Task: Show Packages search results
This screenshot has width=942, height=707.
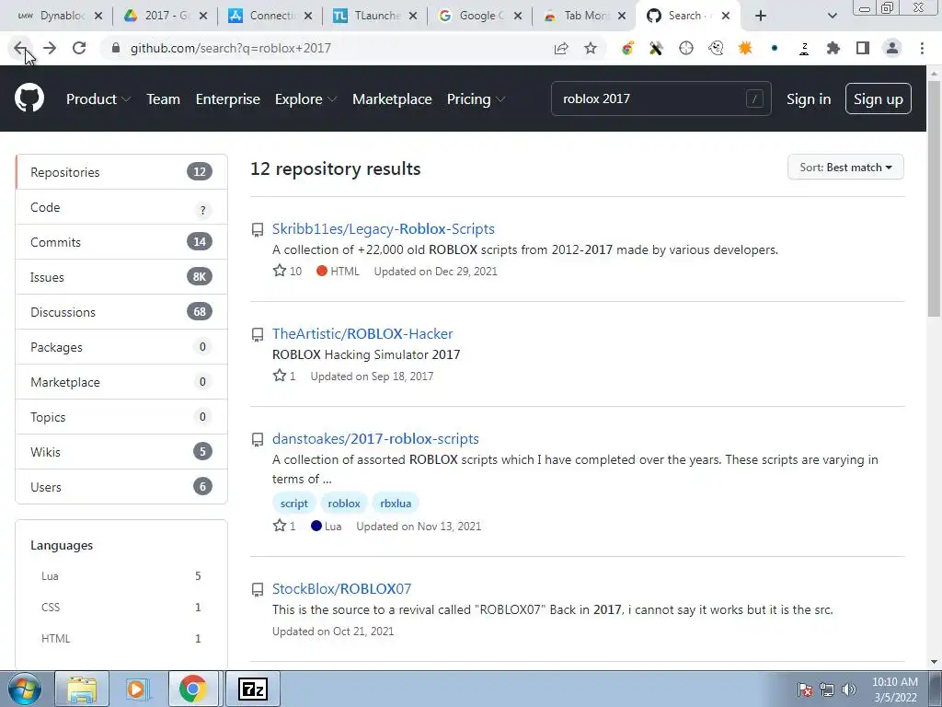Action: coord(121,347)
